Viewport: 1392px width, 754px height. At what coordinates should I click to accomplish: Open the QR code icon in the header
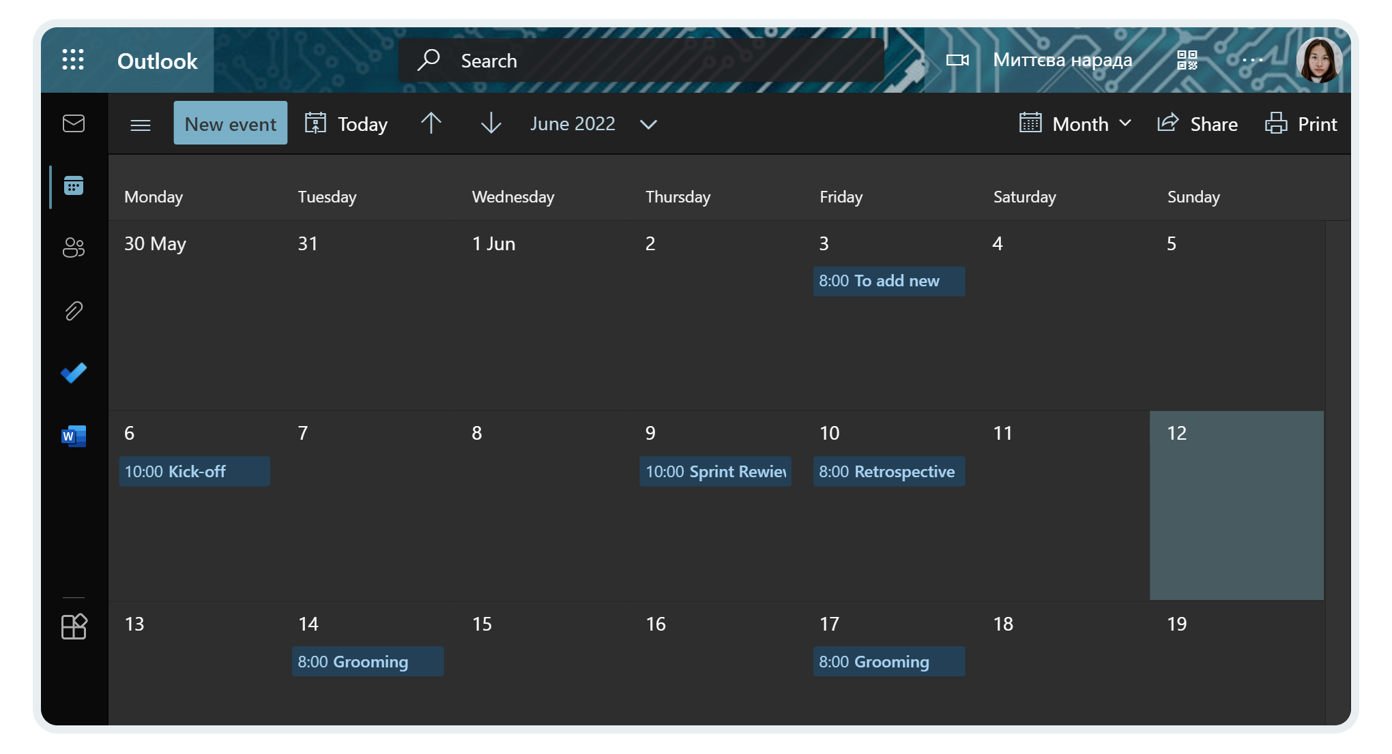(1187, 60)
